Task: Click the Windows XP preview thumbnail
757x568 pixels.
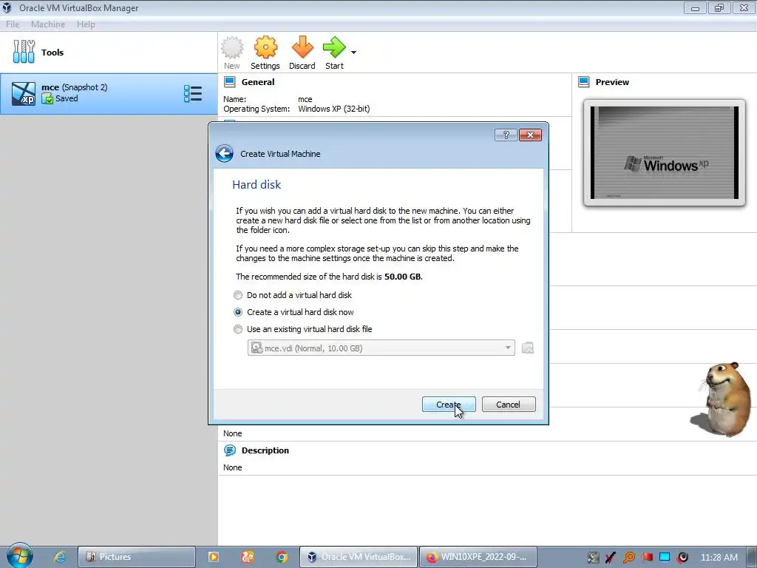Action: coord(665,152)
